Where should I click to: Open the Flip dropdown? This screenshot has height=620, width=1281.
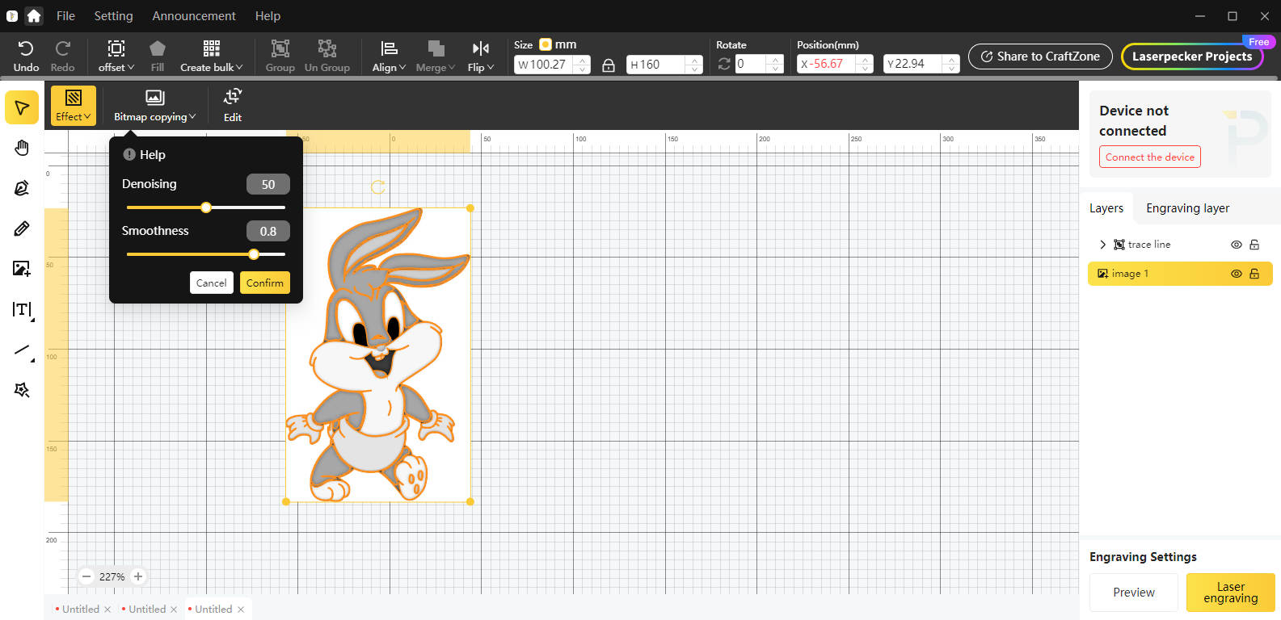tap(481, 57)
